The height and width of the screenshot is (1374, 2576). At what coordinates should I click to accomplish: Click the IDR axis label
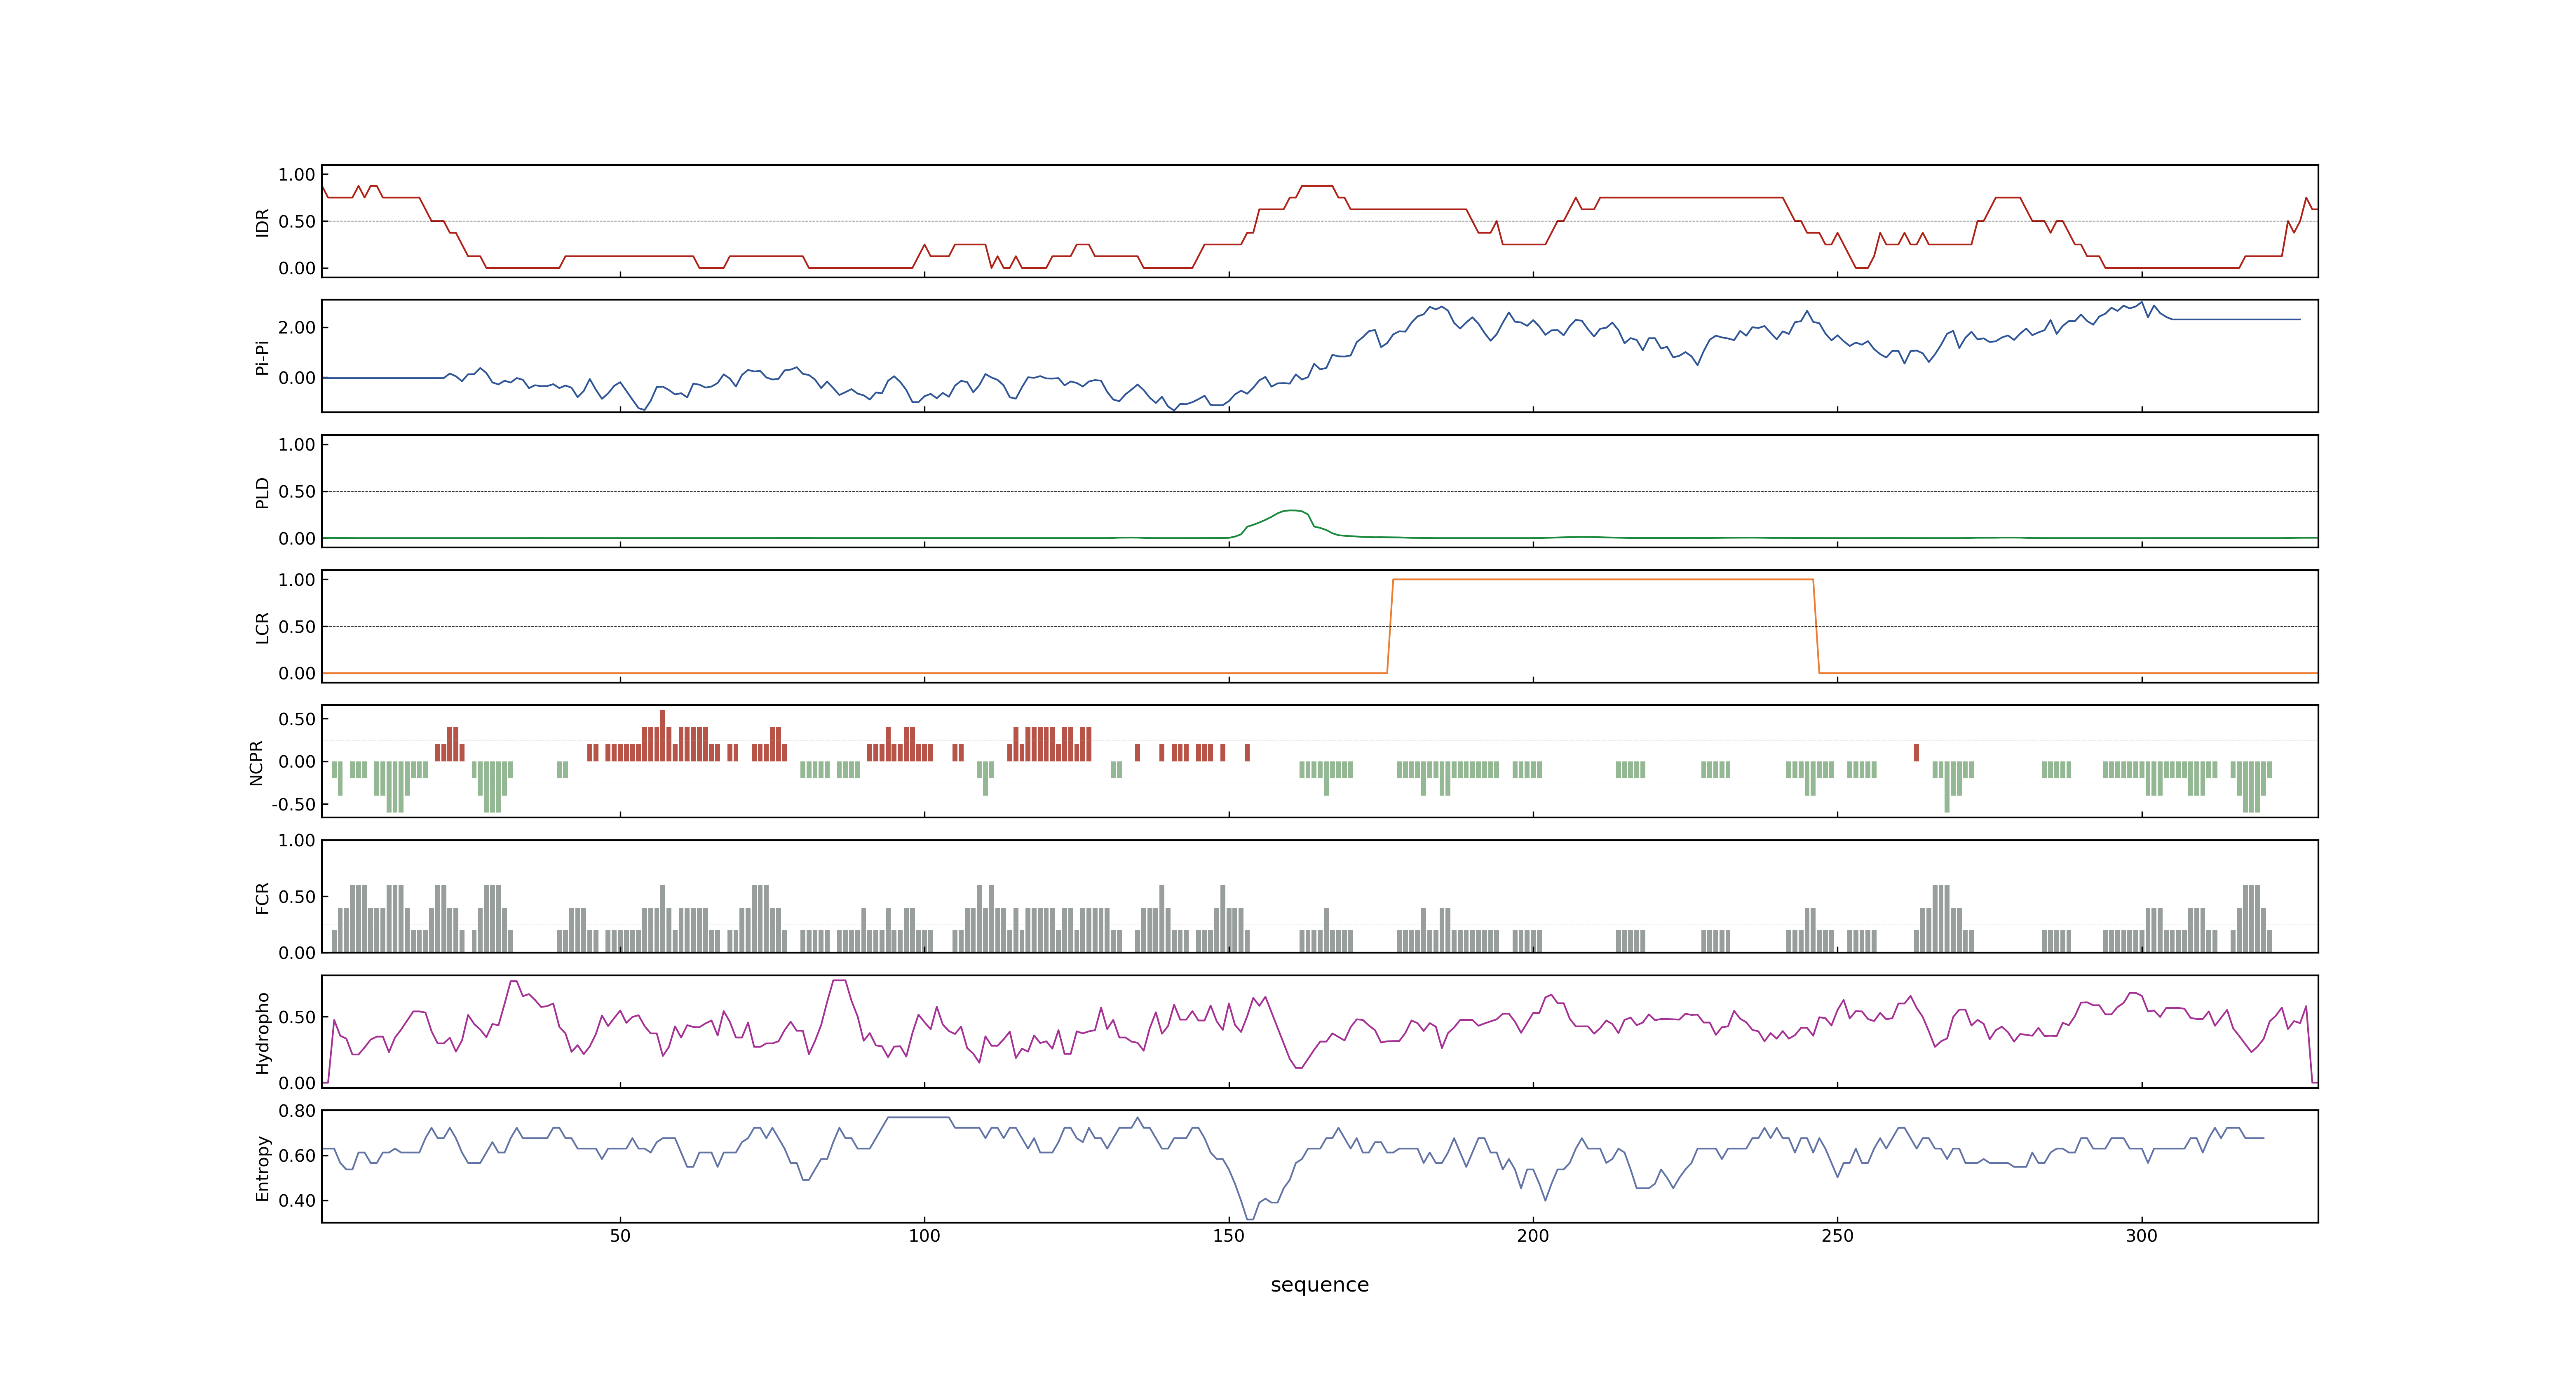(x=262, y=222)
